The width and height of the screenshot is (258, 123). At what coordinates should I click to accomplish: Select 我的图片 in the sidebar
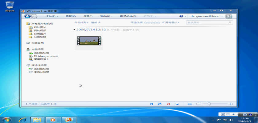point(40,27)
